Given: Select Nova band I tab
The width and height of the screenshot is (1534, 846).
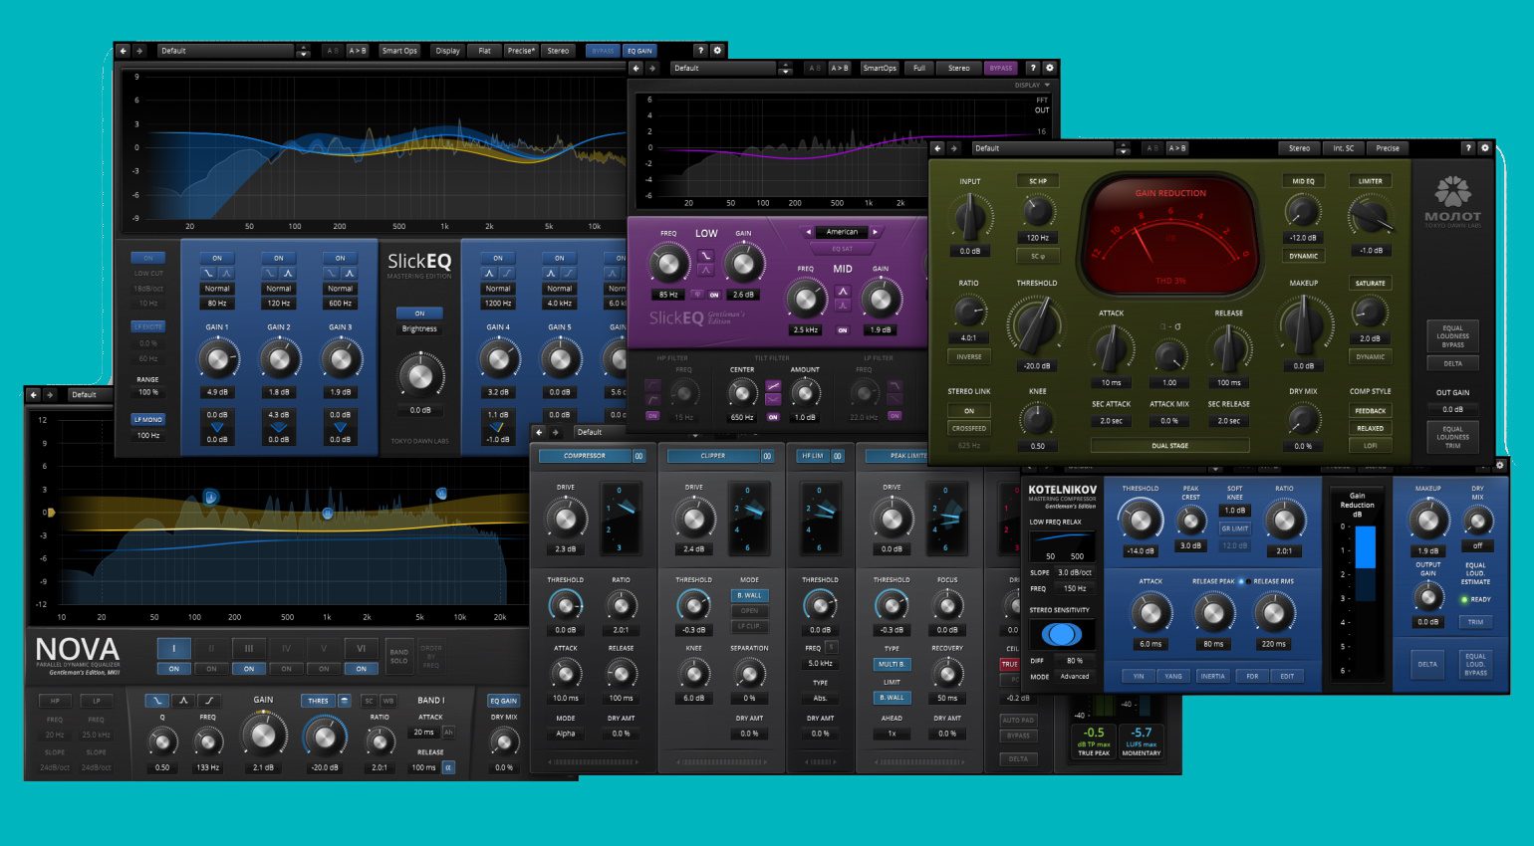Looking at the screenshot, I should (x=174, y=648).
